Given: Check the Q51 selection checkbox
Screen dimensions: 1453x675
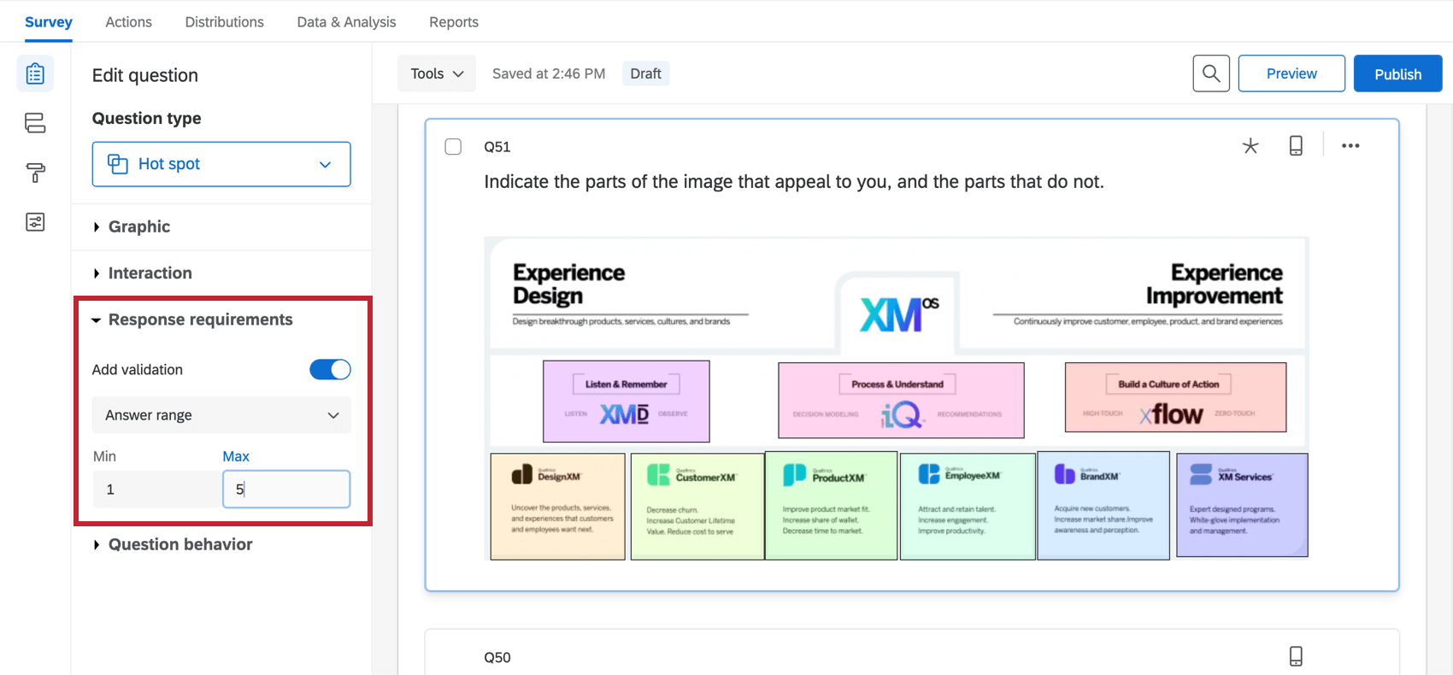Looking at the screenshot, I should point(453,147).
